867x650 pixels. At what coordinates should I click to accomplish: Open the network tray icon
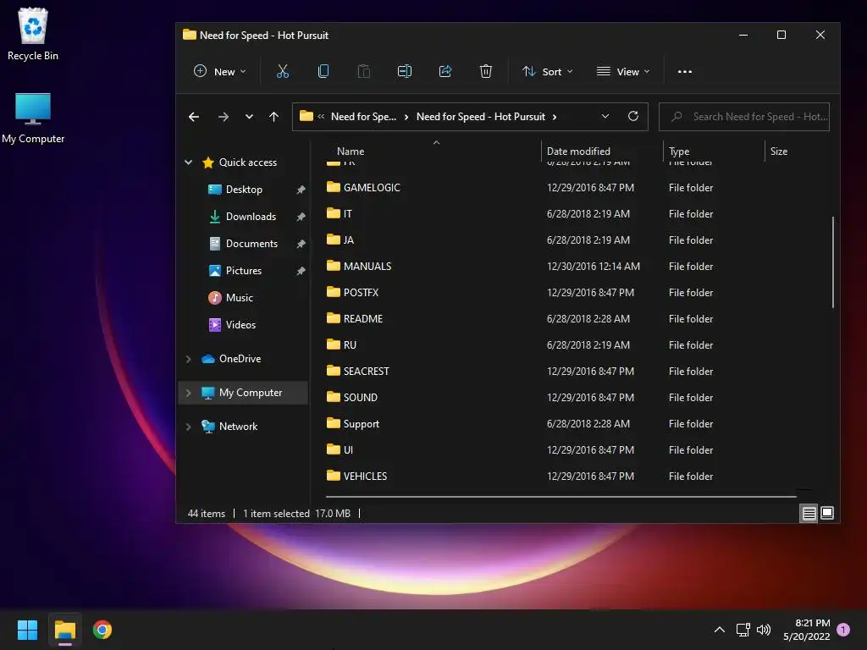[743, 630]
